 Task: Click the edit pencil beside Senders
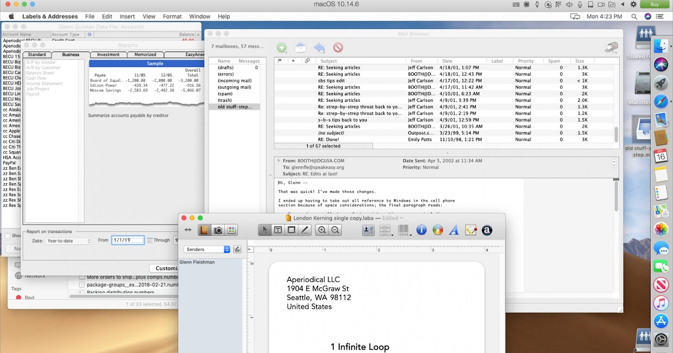(x=237, y=249)
